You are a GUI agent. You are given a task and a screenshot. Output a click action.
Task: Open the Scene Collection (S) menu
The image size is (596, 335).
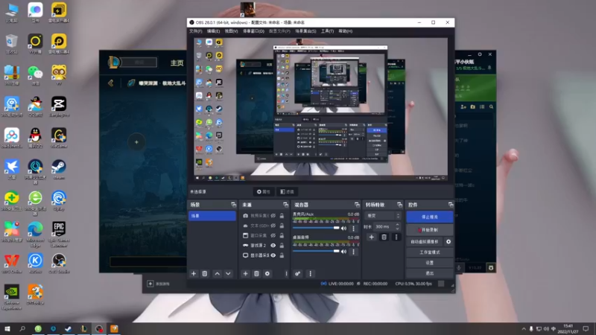point(305,31)
